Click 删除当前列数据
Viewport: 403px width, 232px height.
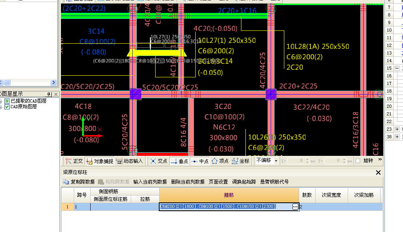tap(188, 182)
